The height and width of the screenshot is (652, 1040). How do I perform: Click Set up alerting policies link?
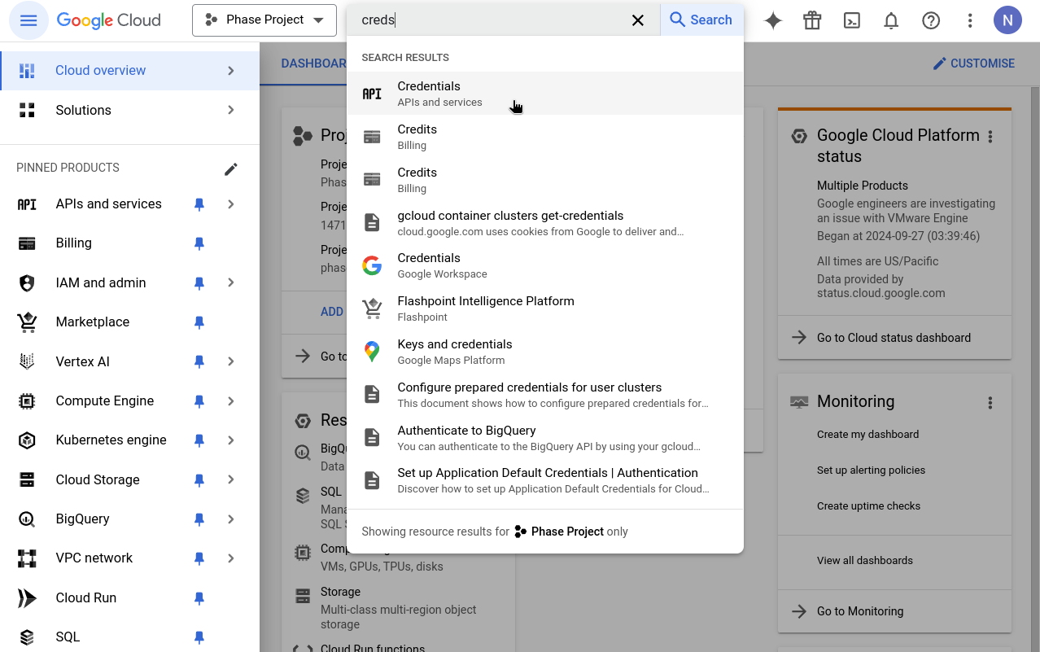pyautogui.click(x=871, y=470)
